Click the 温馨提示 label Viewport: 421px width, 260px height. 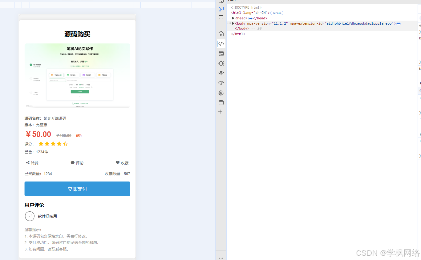[x=33, y=230]
